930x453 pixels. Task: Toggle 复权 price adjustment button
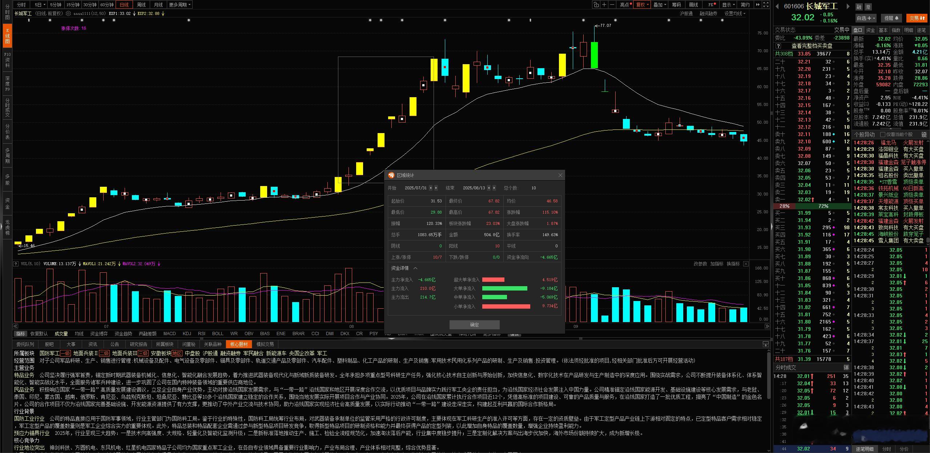pos(642,5)
